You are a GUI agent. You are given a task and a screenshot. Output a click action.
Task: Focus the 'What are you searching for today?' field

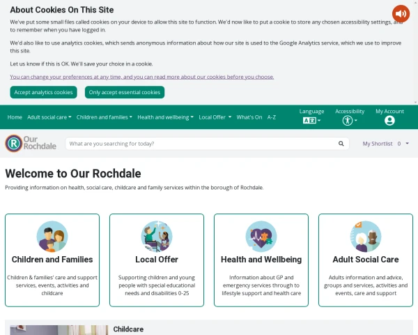click(207, 144)
